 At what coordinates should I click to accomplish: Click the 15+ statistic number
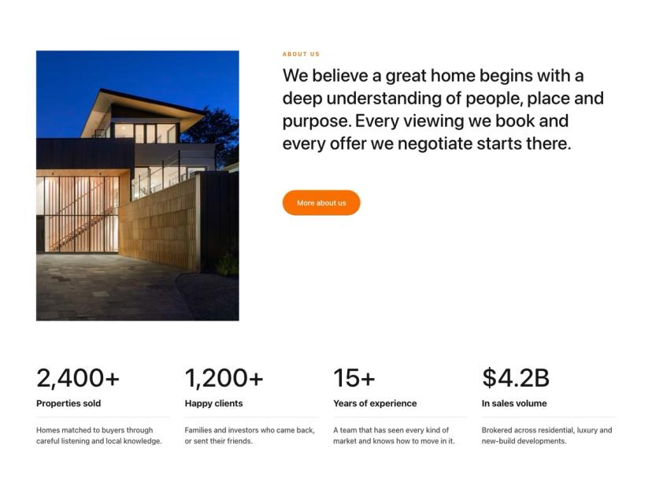click(354, 378)
